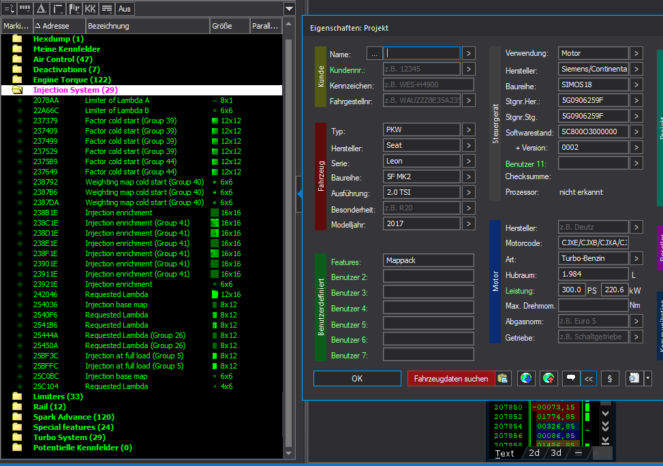Open the arrow button beside Verwendung field
This screenshot has height=466, width=663.
click(636, 53)
